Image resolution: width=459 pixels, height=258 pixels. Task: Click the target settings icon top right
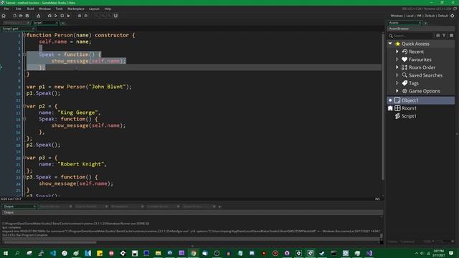(x=453, y=16)
